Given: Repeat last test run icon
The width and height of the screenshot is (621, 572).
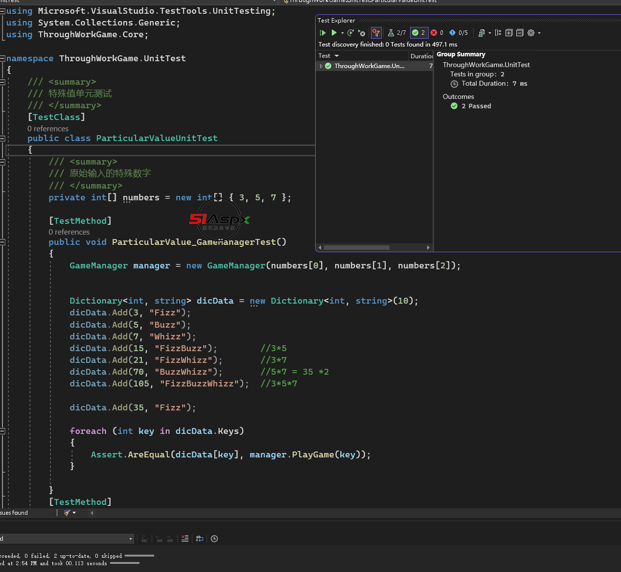Looking at the screenshot, I should click(350, 33).
